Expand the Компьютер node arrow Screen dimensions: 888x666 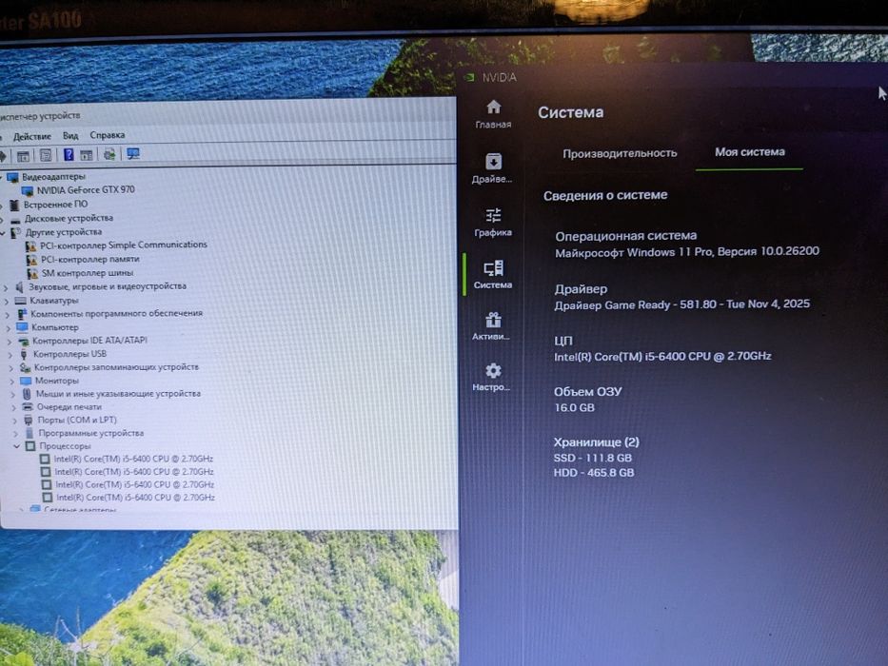coord(8,328)
